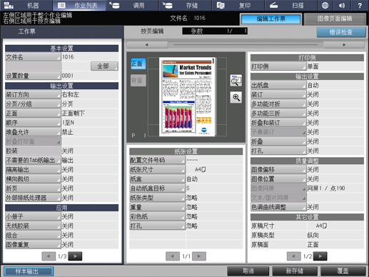
Task: Open the 文件名 file name setting
Action: pyautogui.click(x=33, y=57)
